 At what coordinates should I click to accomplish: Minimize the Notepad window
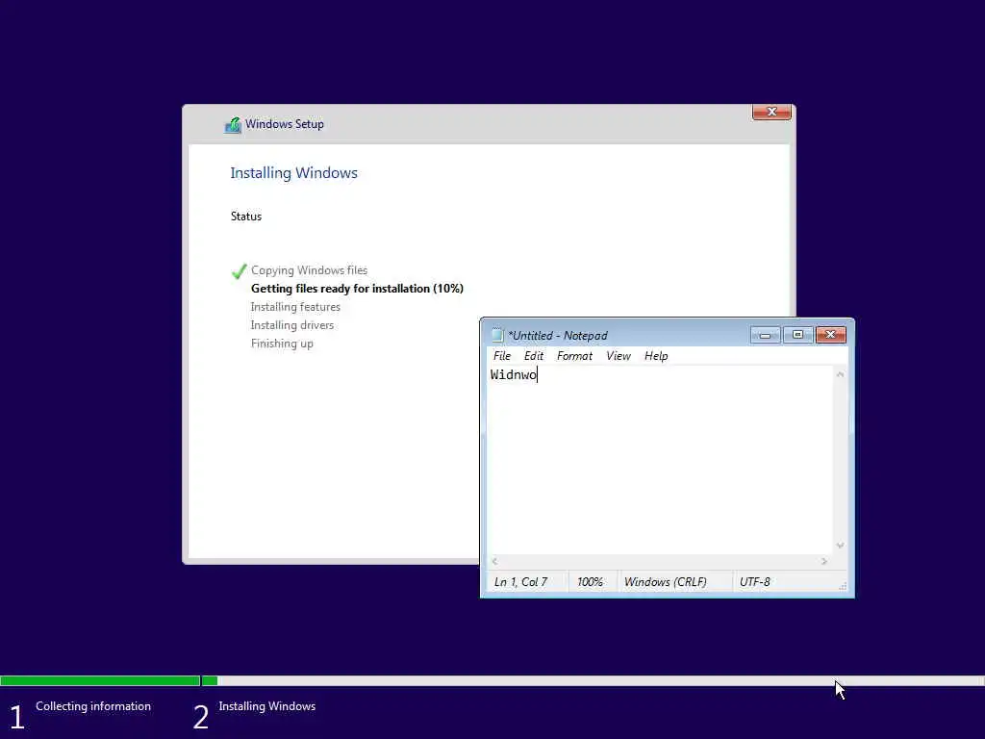click(765, 335)
